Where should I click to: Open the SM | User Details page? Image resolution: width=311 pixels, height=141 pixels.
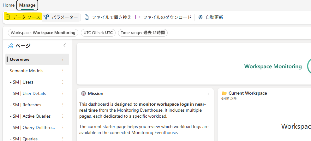(28, 93)
